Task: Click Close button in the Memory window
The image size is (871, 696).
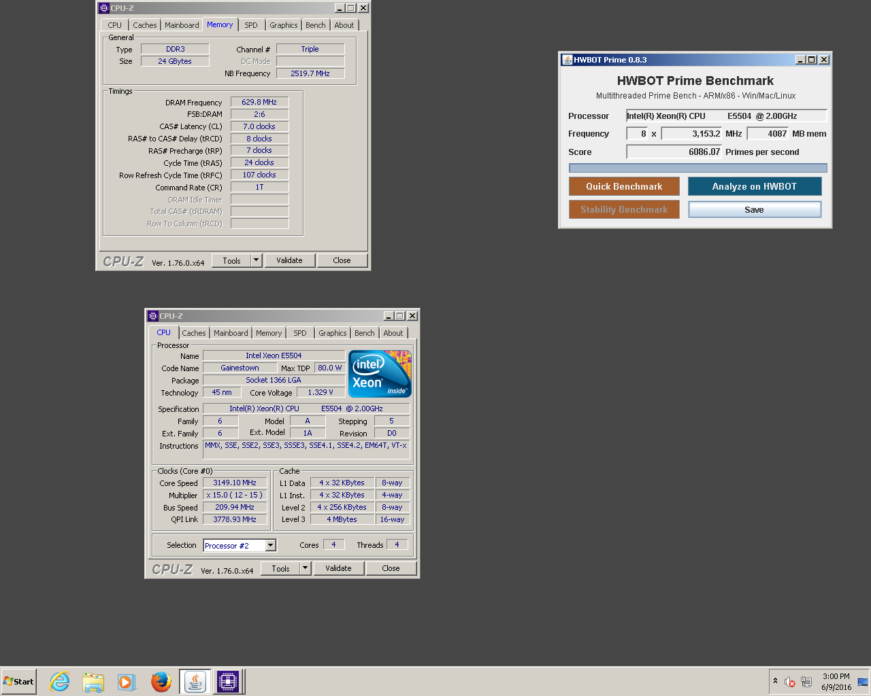Action: (x=342, y=260)
